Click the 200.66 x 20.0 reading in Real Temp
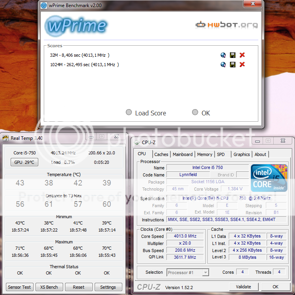 tap(101, 153)
